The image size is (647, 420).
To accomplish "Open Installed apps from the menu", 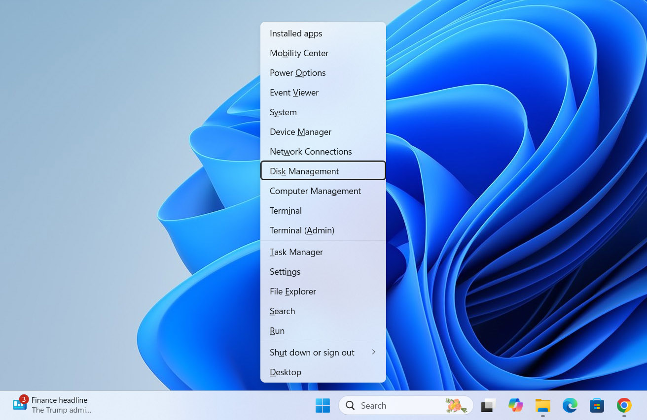I will coord(323,33).
